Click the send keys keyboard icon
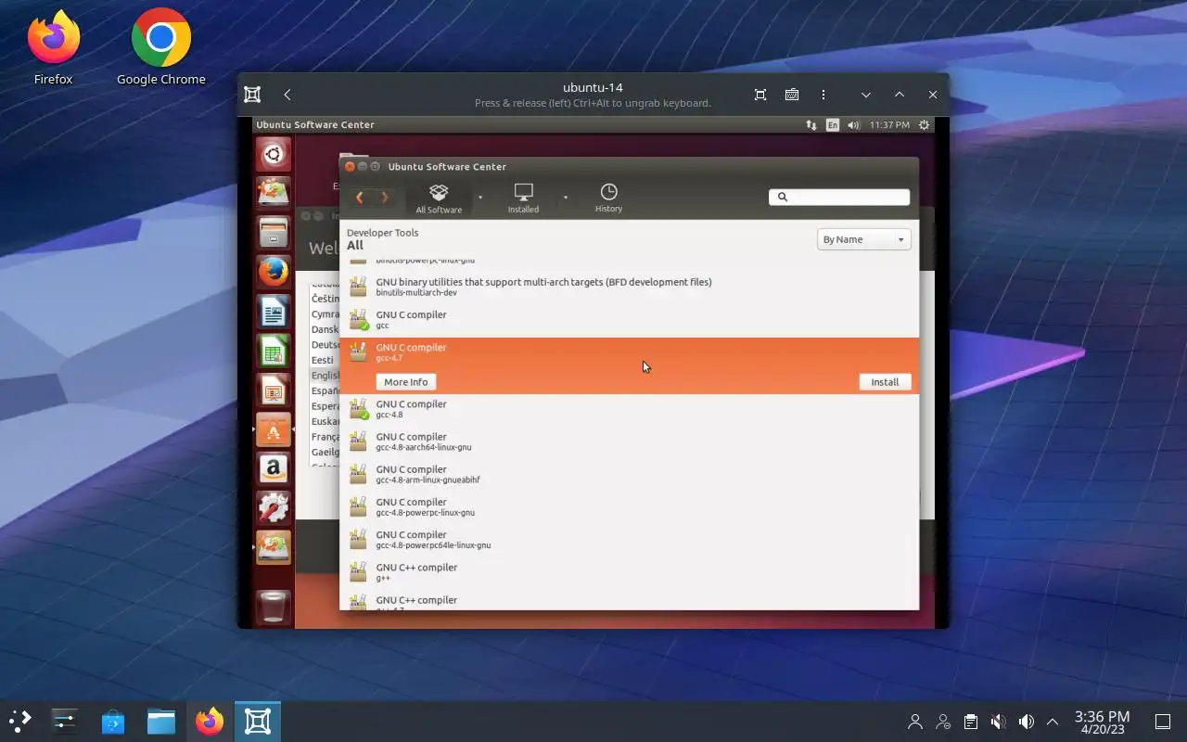 pos(792,95)
